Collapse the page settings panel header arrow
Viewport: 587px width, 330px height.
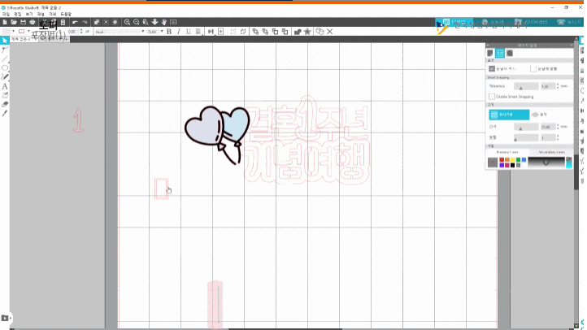point(488,46)
